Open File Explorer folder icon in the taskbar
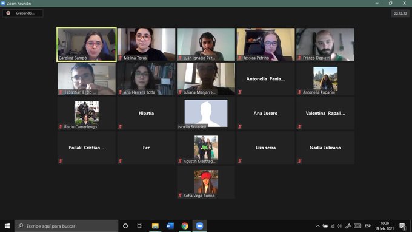The image size is (412, 232). 155,226
